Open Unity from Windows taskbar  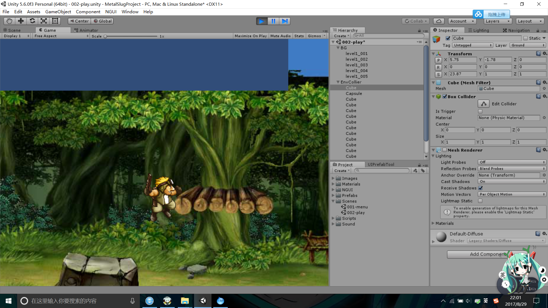tap(203, 301)
